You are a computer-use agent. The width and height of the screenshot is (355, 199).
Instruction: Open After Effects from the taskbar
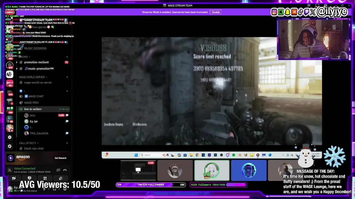point(209,155)
